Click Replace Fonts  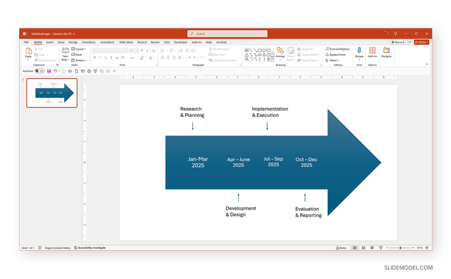coord(336,54)
